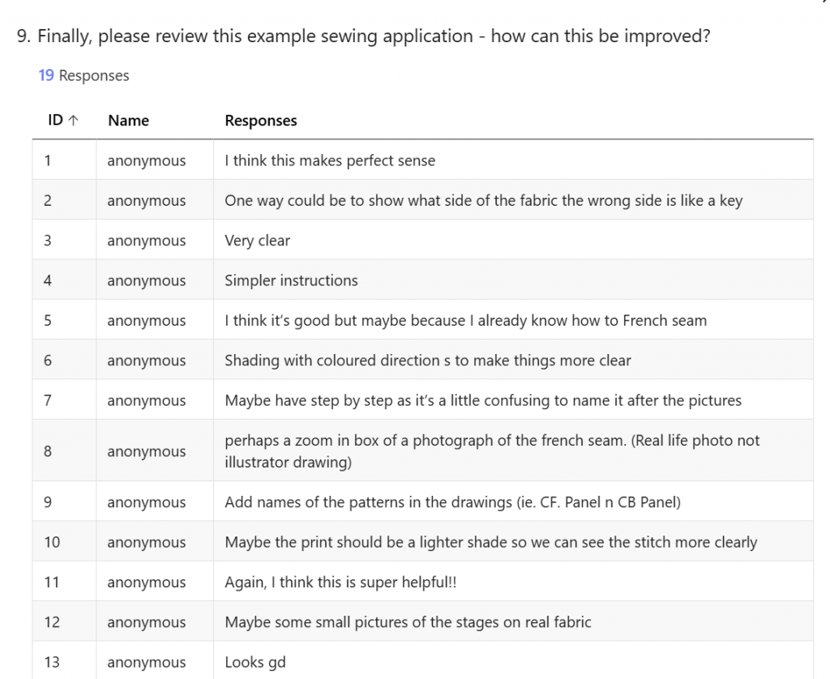Click the anonymous name in row 2

(146, 201)
